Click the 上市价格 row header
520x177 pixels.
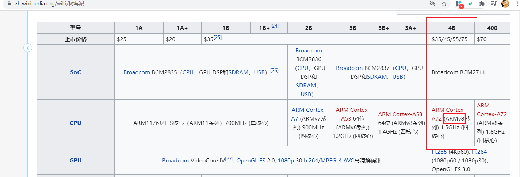pos(76,39)
